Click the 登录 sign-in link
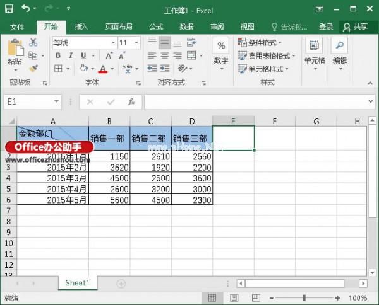The height and width of the screenshot is (305, 379). point(326,27)
